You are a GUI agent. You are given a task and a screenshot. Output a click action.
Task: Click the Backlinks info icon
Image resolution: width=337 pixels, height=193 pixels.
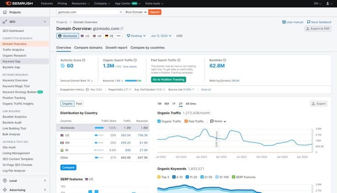tap(224, 60)
